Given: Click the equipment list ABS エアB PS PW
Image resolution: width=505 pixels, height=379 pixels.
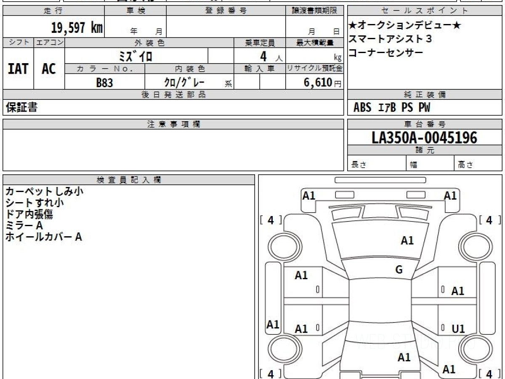Looking at the screenshot, I should click(x=392, y=108).
